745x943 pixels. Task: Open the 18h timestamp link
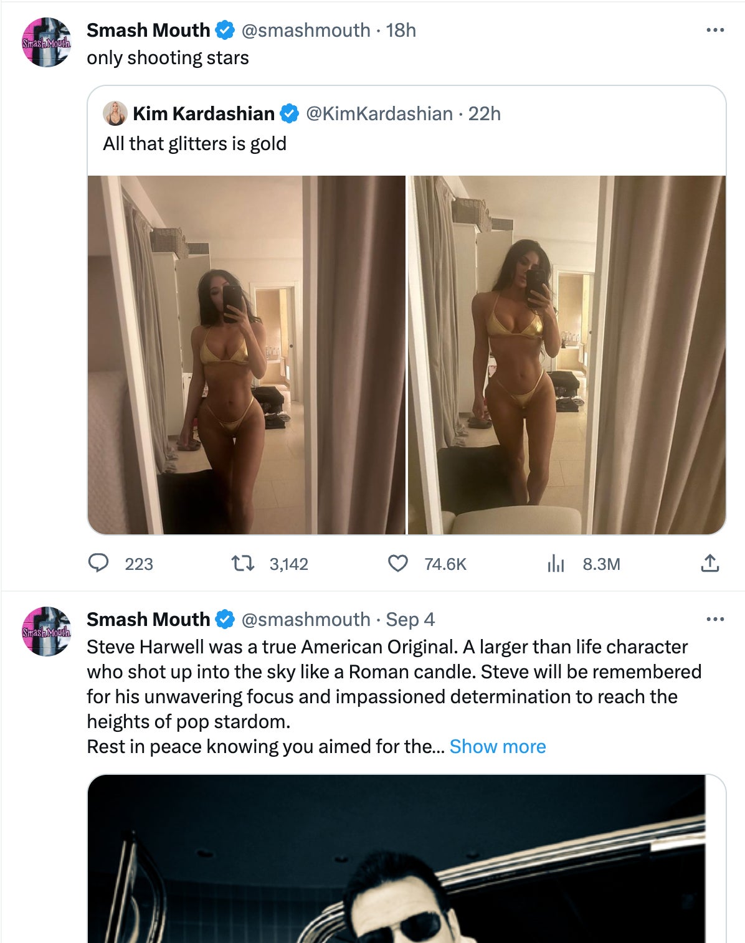401,30
